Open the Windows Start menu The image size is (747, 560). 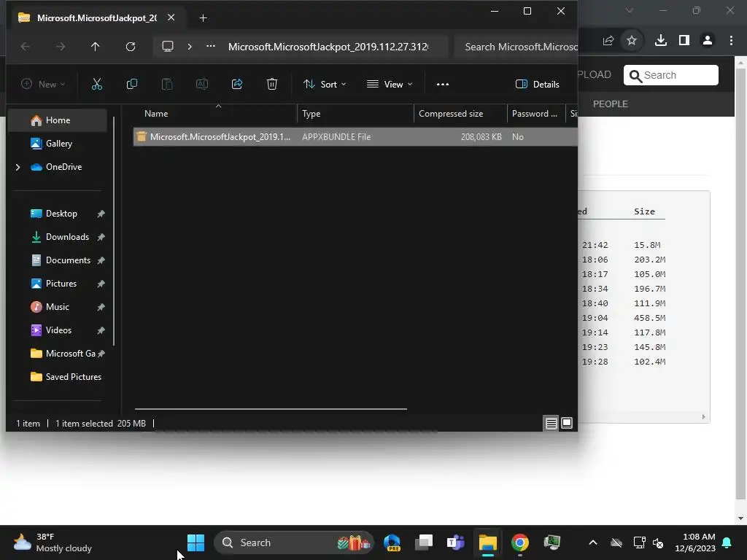coord(196,542)
